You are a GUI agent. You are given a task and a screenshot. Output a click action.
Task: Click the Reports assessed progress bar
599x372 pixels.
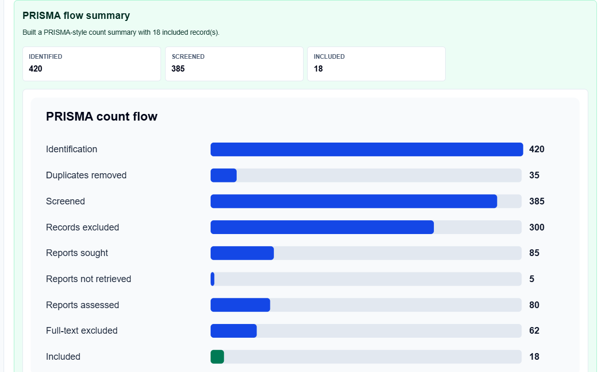366,305
